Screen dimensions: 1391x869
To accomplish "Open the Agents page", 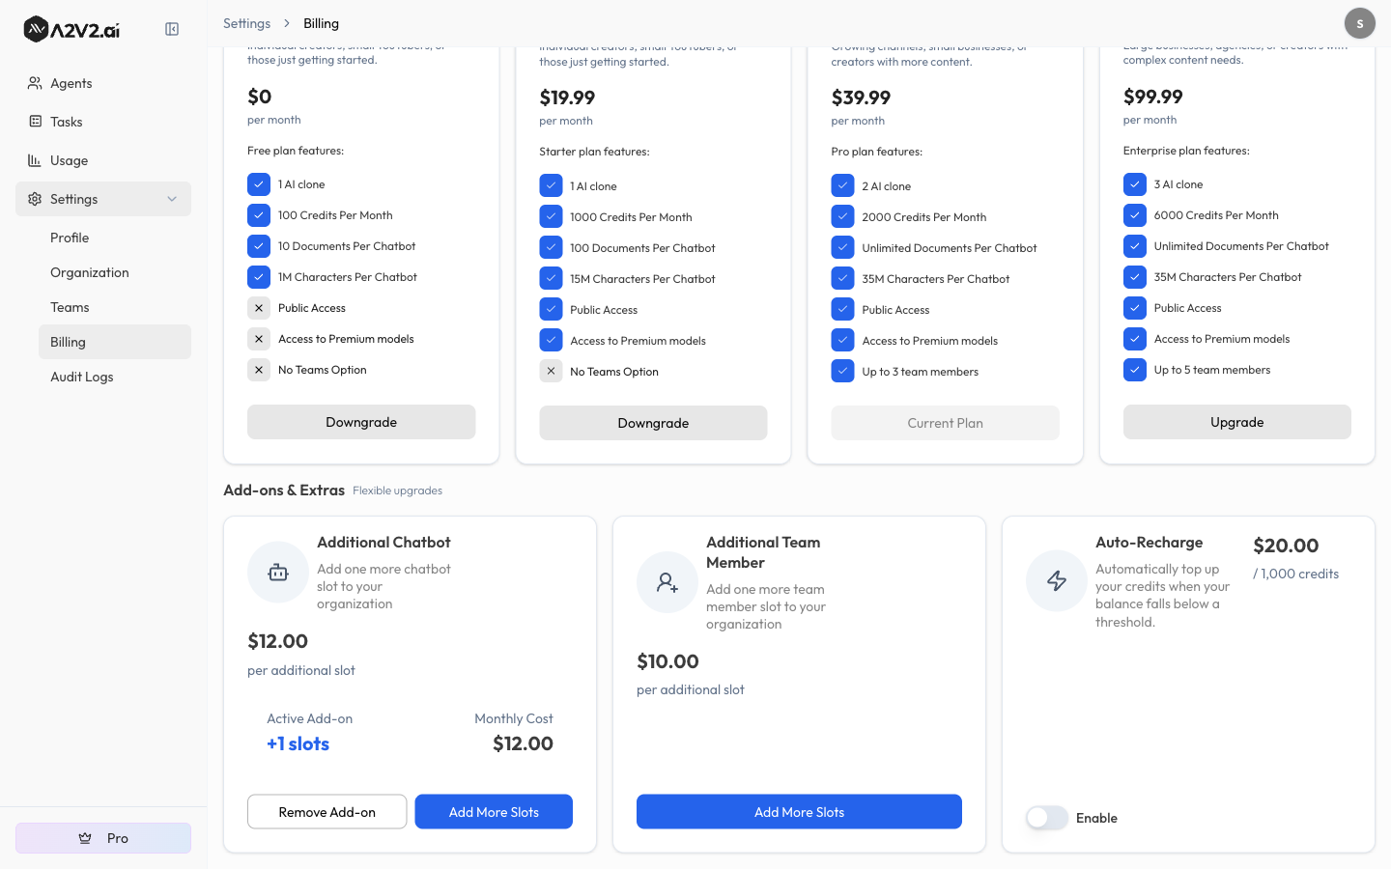I will [x=103, y=83].
